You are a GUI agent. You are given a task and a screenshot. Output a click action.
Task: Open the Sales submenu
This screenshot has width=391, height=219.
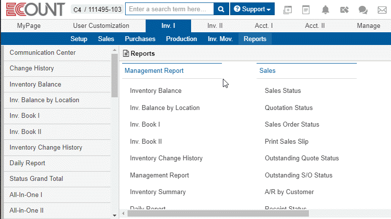click(x=106, y=39)
